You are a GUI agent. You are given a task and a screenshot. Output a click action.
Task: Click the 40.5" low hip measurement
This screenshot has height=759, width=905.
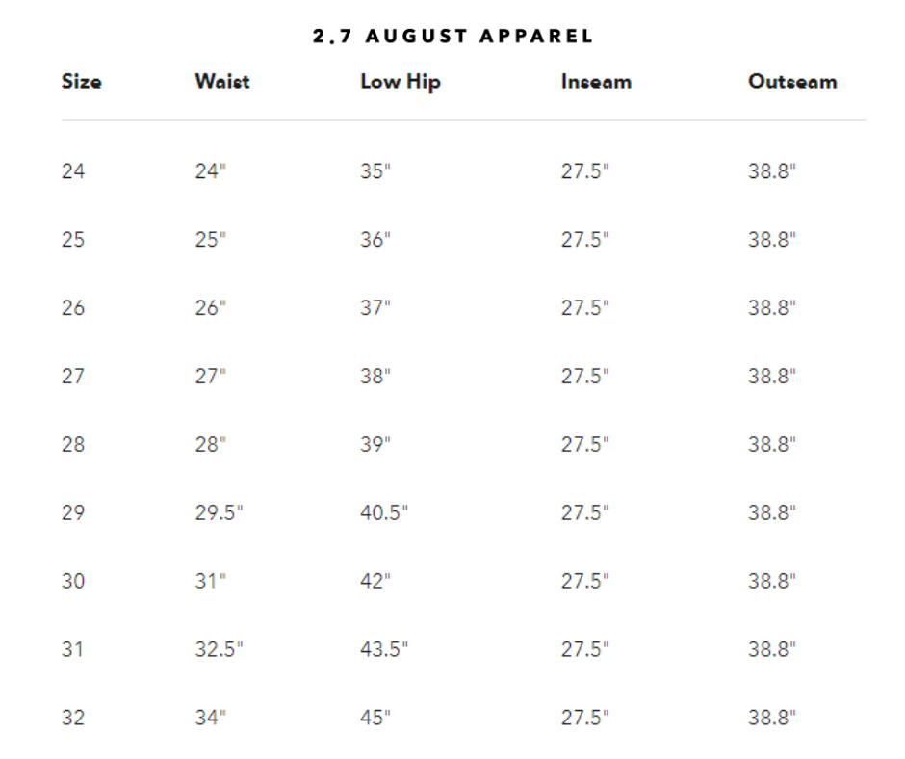pyautogui.click(x=384, y=512)
